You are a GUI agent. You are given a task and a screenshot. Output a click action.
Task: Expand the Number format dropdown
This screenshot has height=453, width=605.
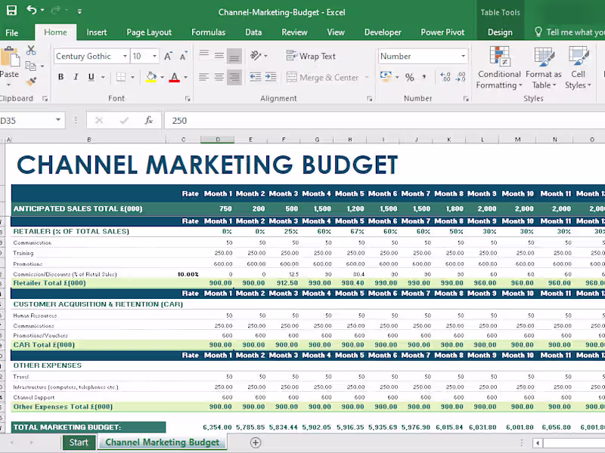click(x=464, y=57)
